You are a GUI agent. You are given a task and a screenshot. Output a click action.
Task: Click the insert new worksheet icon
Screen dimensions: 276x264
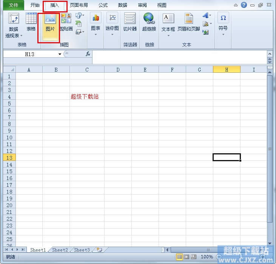click(x=100, y=250)
